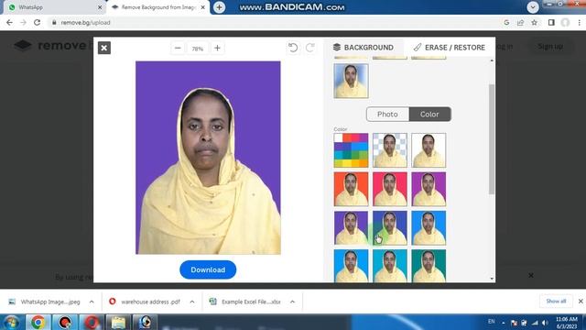The height and width of the screenshot is (330, 586).
Task: Select the Color background option
Action: pos(429,114)
